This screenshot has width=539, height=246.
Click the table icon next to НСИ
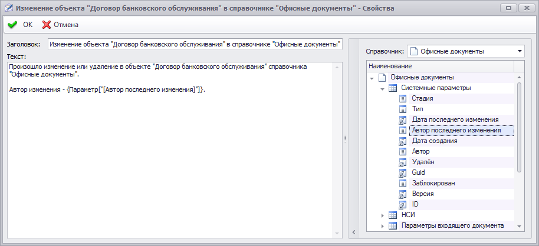coord(393,215)
